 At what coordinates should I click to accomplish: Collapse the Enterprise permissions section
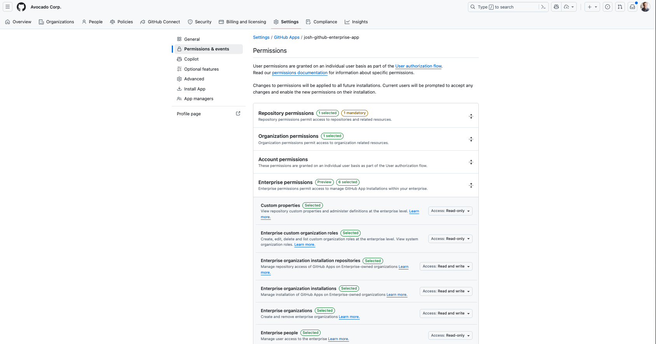tap(471, 185)
